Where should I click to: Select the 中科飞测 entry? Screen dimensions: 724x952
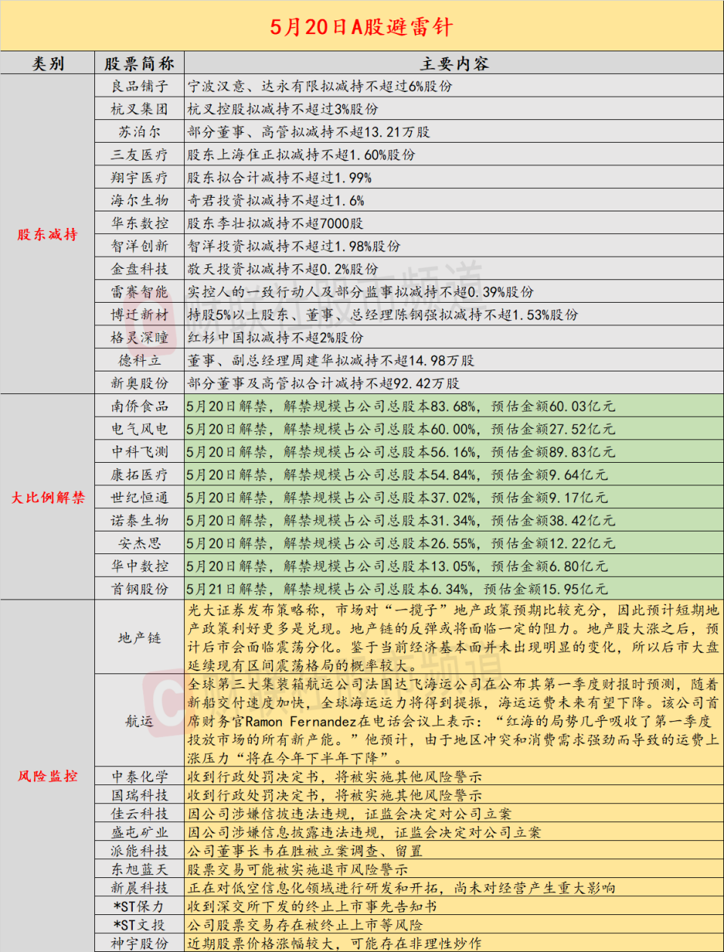click(140, 452)
